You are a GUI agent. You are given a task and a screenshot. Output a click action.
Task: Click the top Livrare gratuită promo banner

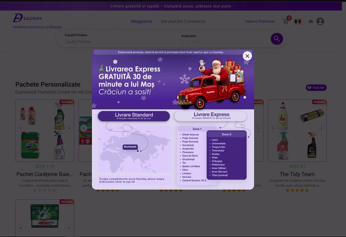(171, 6)
